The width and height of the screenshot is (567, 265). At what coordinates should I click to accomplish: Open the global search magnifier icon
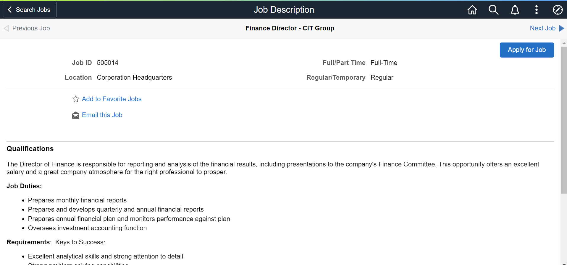[x=493, y=10]
